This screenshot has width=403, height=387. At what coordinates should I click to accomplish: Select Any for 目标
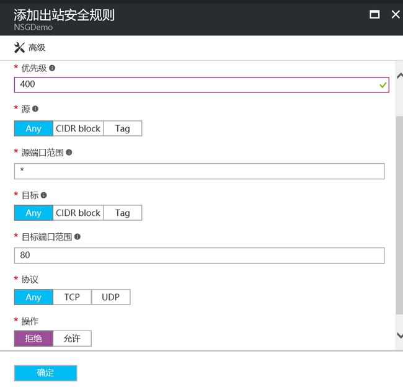(33, 213)
